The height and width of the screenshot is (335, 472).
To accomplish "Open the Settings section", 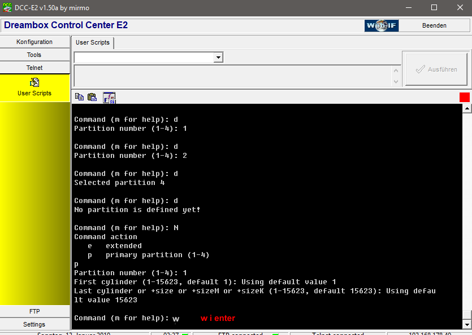I will pos(34,324).
